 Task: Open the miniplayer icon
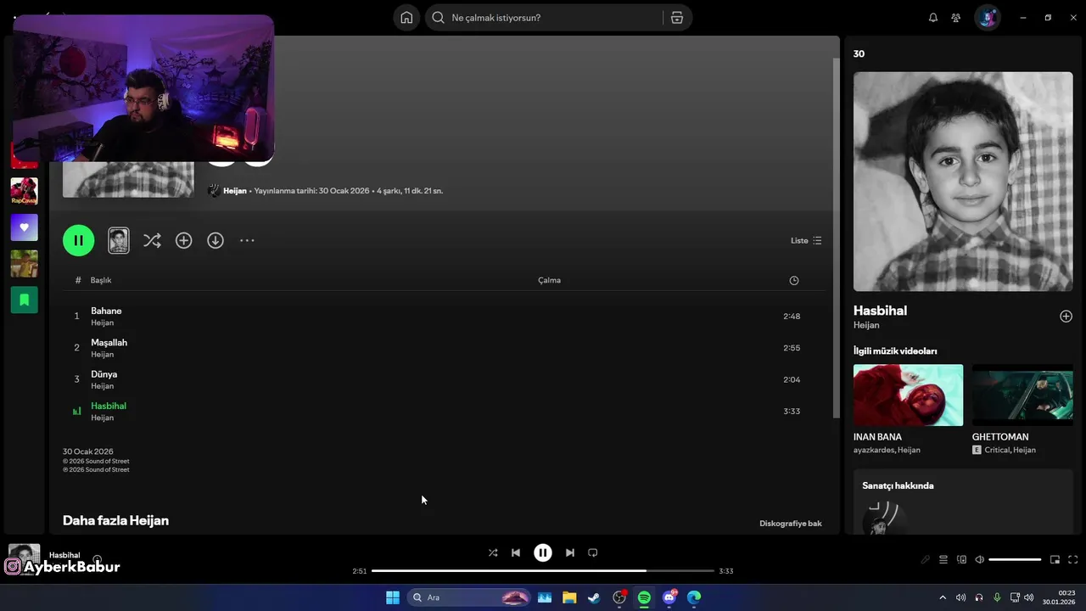tap(1055, 559)
